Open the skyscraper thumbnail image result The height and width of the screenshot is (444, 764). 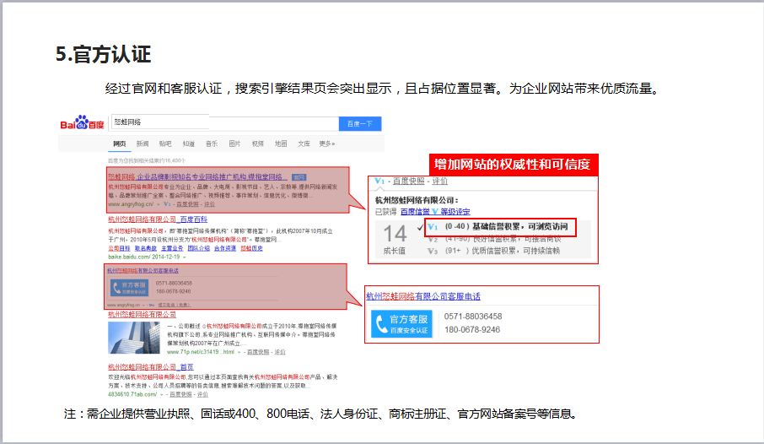pos(134,336)
